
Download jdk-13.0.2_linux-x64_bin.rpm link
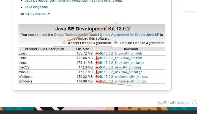120,58
